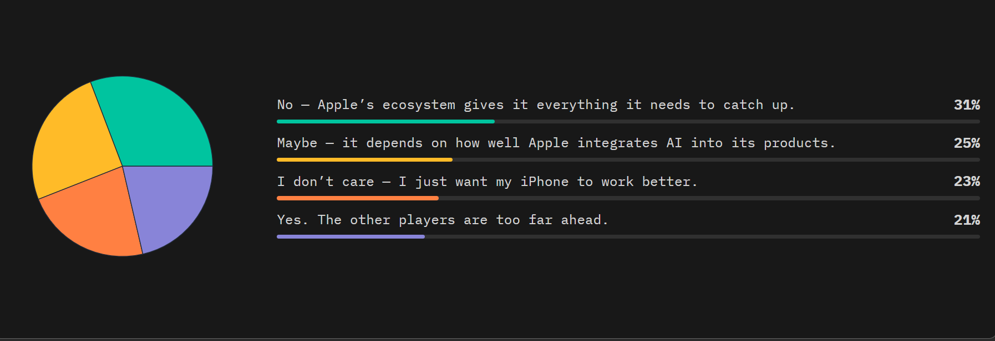The image size is (995, 341).
Task: Click the green slice of the pie chart
Action: click(x=155, y=122)
